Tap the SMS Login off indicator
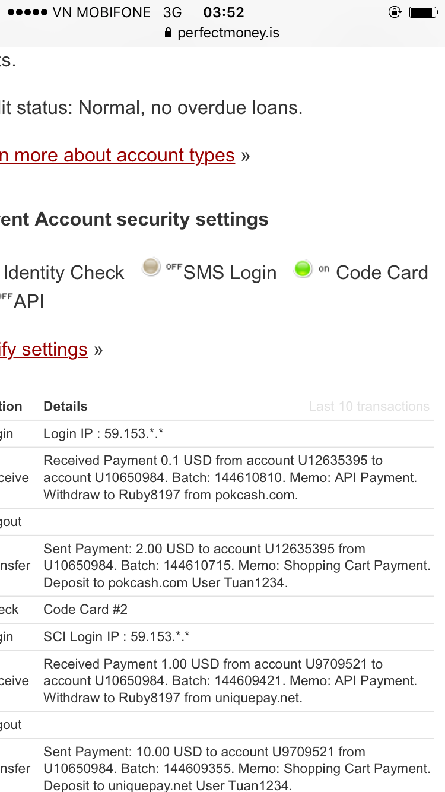445x792 pixels. [151, 268]
